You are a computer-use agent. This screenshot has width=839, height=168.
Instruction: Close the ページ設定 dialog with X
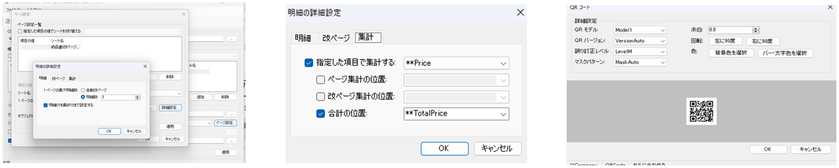point(184,14)
